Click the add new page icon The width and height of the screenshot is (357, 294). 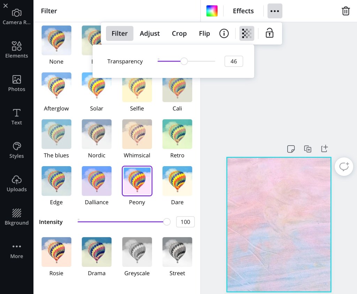point(324,149)
